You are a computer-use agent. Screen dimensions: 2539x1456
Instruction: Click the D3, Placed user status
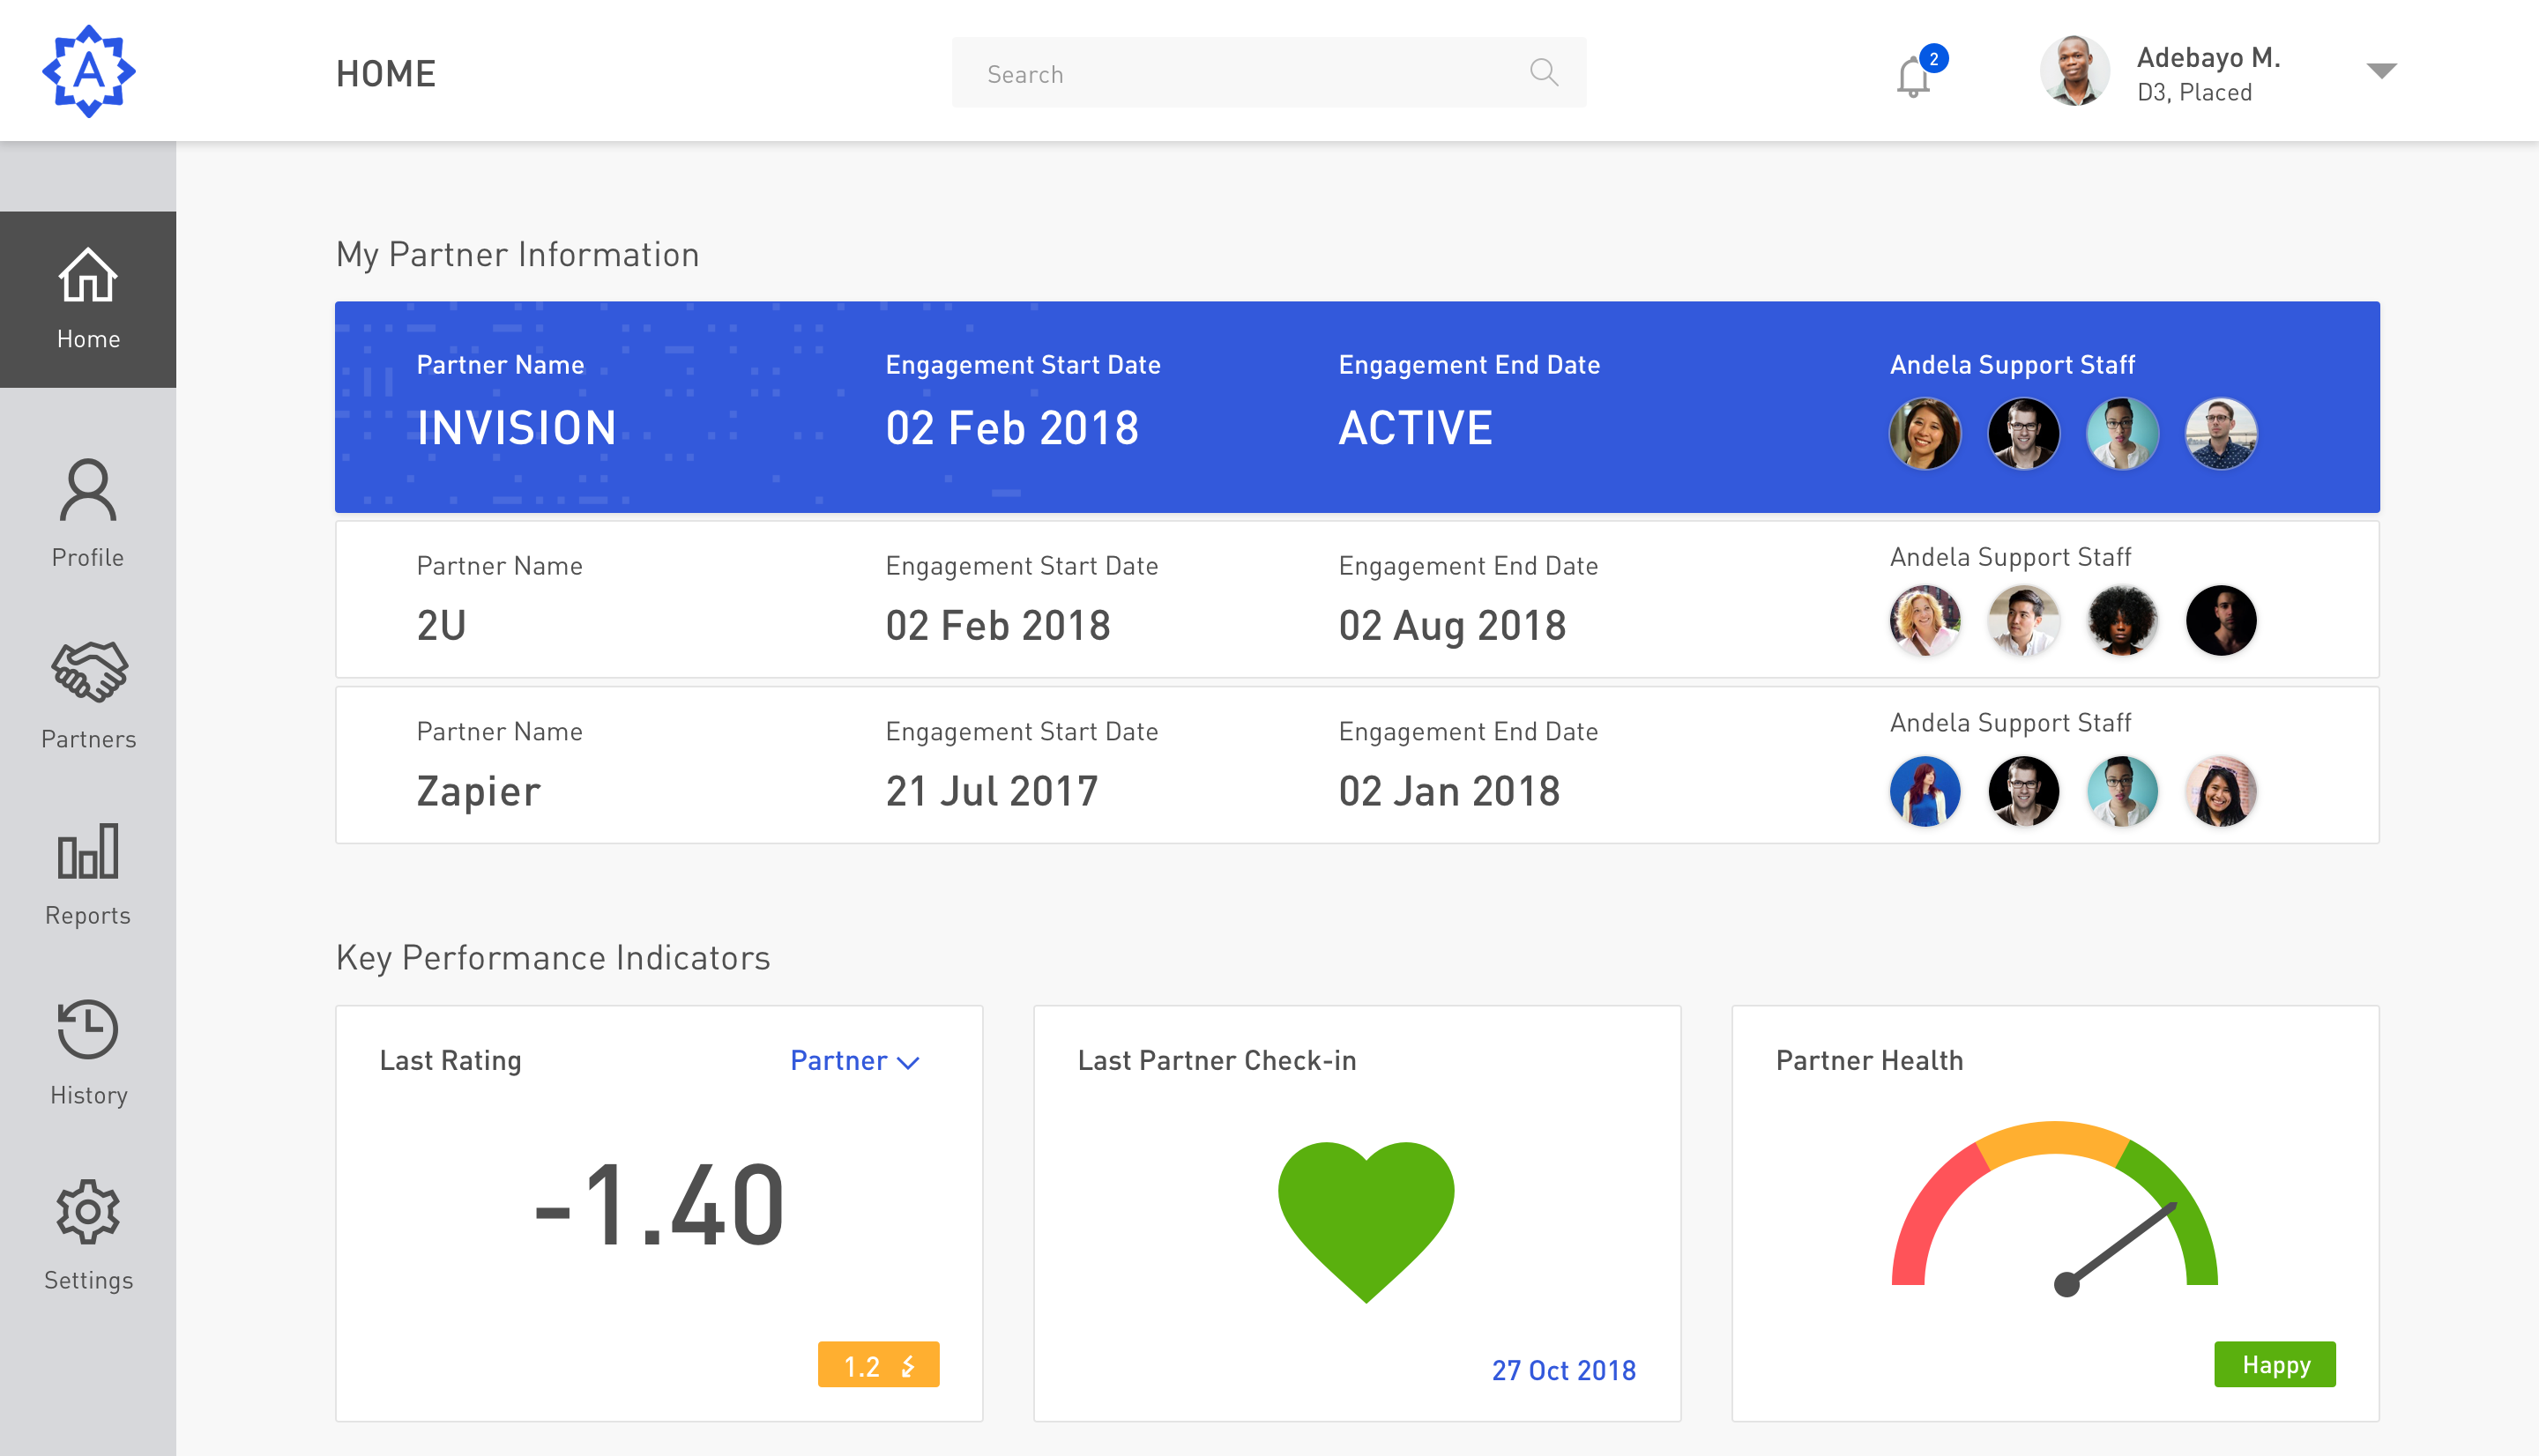[2194, 93]
